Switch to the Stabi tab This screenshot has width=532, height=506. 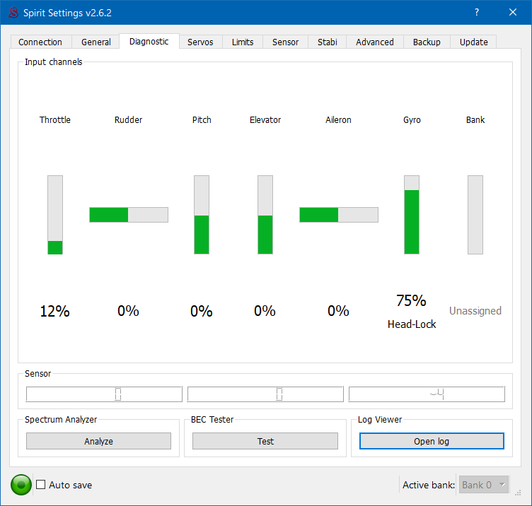point(327,42)
